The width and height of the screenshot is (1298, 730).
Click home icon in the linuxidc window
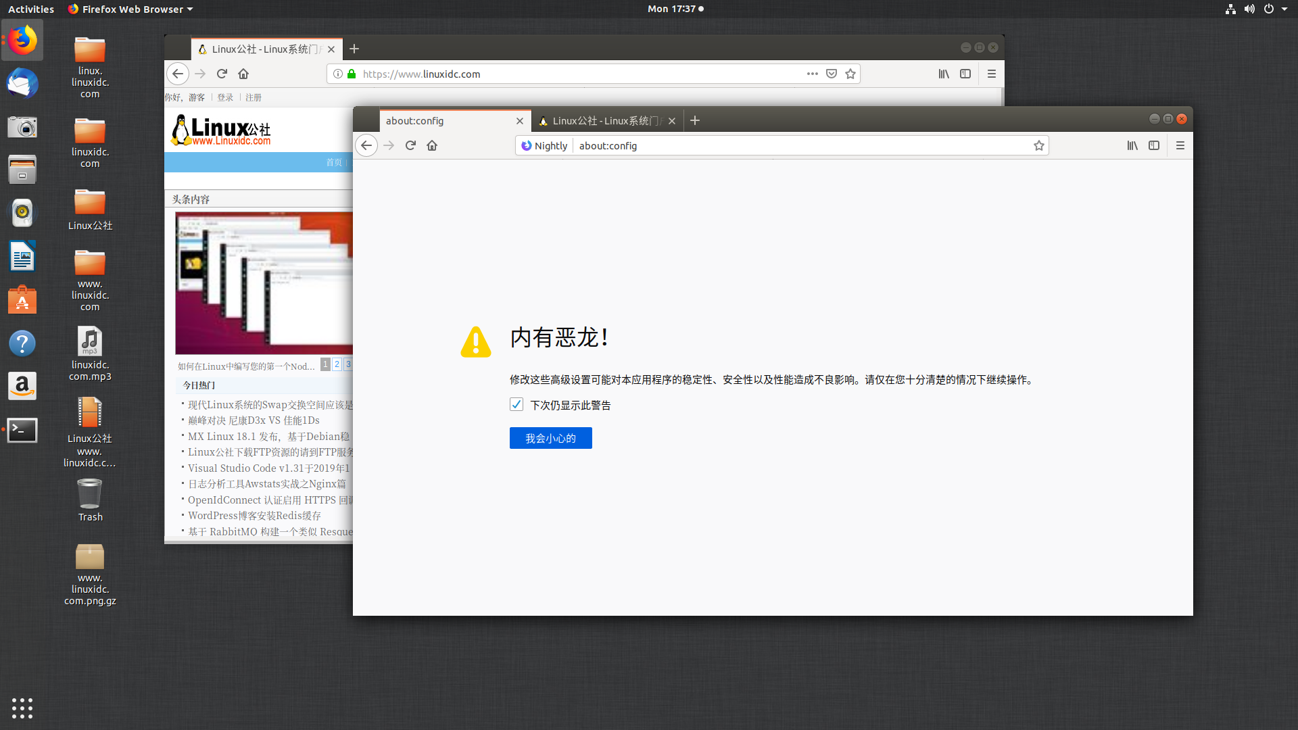pos(243,74)
